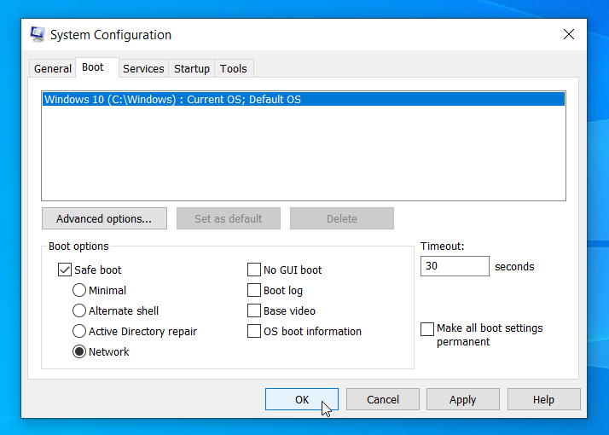Image resolution: width=609 pixels, height=435 pixels.
Task: Select the Tools tab
Action: click(234, 69)
